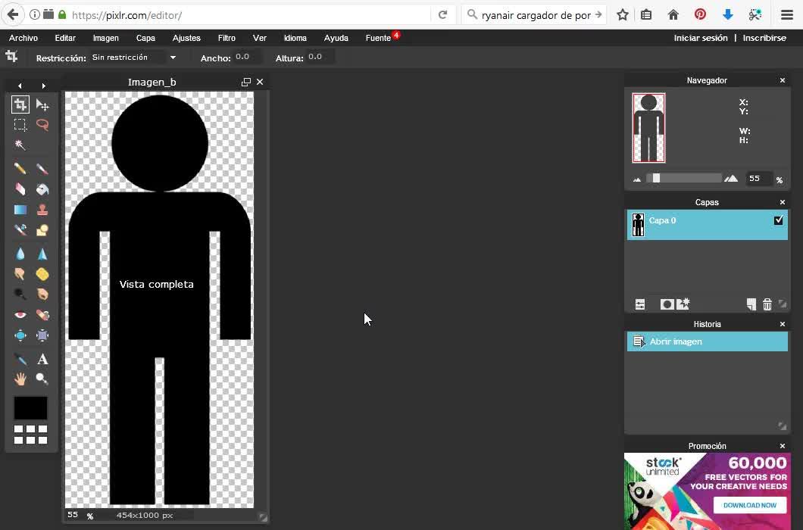This screenshot has width=803, height=530.
Task: Collapse the toolbox with the left arrow
Action: point(20,86)
